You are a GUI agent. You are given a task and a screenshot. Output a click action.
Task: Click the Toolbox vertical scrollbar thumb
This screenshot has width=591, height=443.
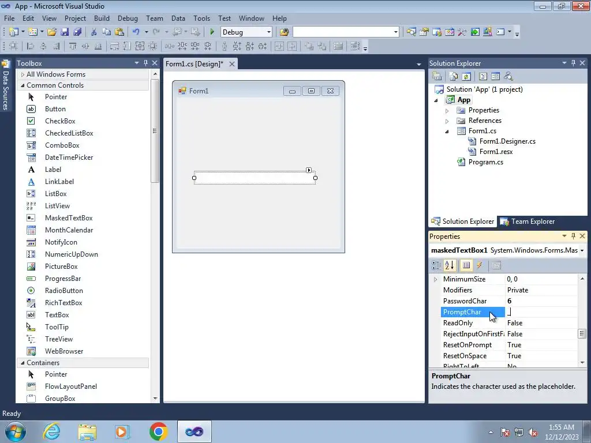(155, 131)
